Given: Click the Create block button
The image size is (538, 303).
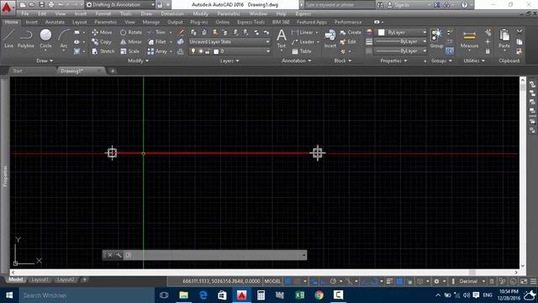Looking at the screenshot, I should (x=351, y=32).
